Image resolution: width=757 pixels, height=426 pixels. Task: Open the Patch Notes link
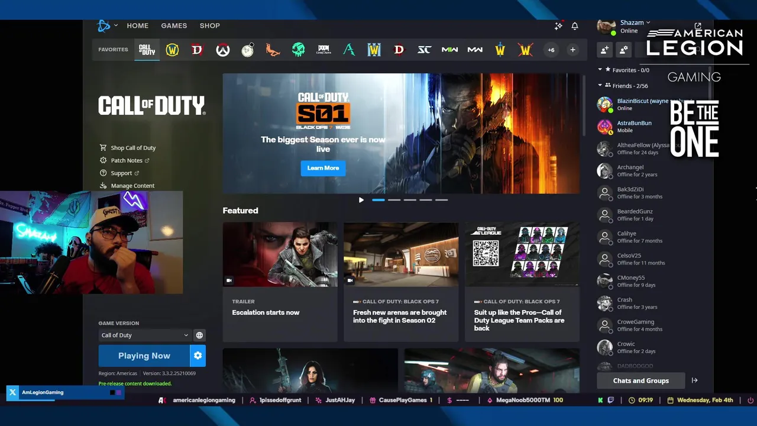coord(125,160)
